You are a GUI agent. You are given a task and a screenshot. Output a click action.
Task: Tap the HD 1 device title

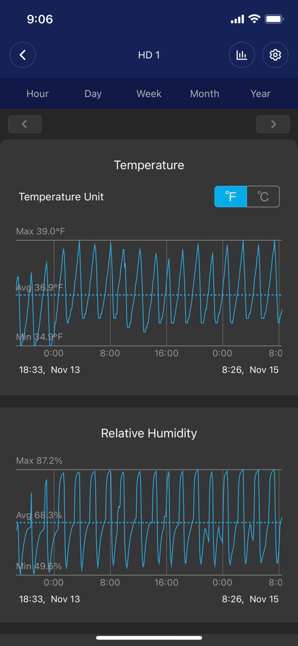(149, 55)
